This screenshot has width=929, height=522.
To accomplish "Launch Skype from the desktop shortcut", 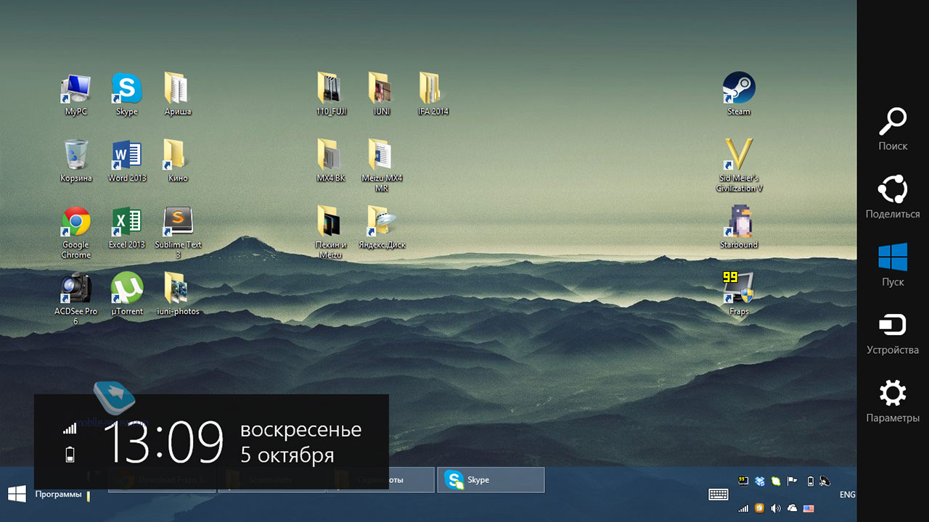I will coord(127,94).
